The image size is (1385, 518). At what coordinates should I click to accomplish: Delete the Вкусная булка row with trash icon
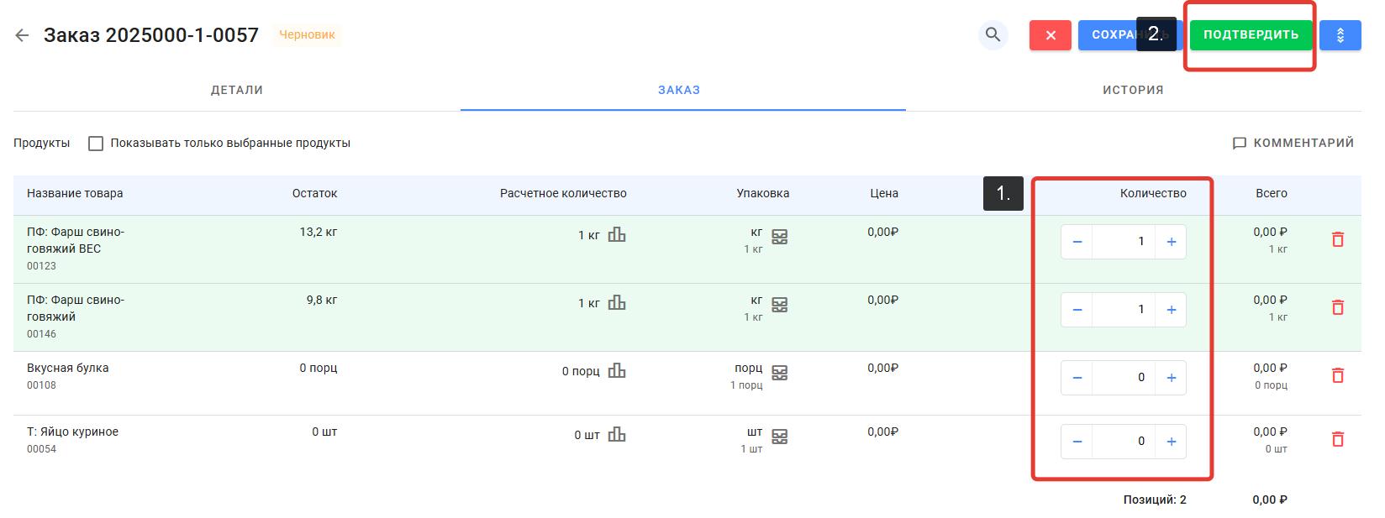1337,375
